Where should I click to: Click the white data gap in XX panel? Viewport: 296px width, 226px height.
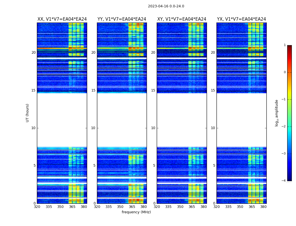pyautogui.click(x=62, y=120)
